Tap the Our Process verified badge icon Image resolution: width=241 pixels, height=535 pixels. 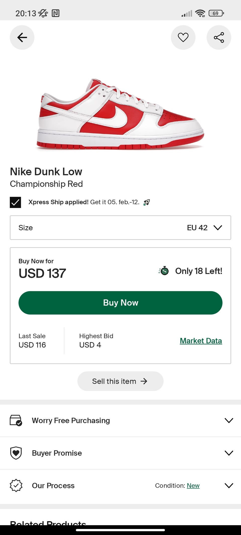tap(16, 486)
